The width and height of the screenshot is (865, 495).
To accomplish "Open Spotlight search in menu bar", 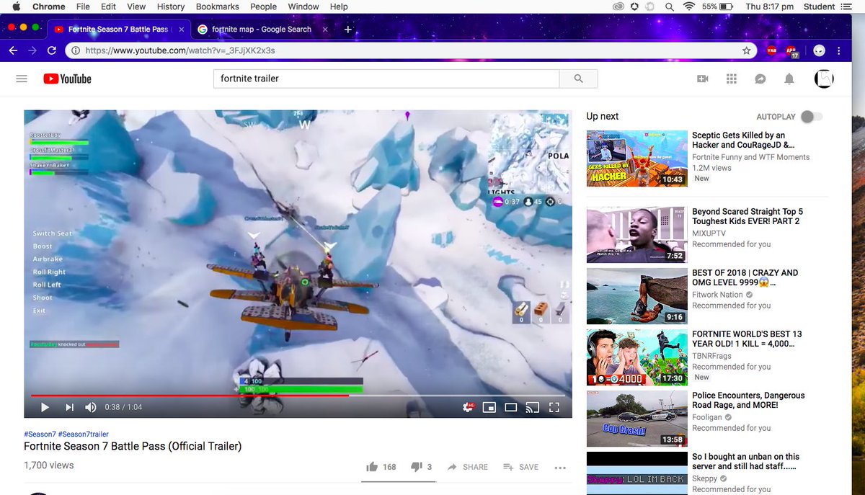I will (670, 6).
